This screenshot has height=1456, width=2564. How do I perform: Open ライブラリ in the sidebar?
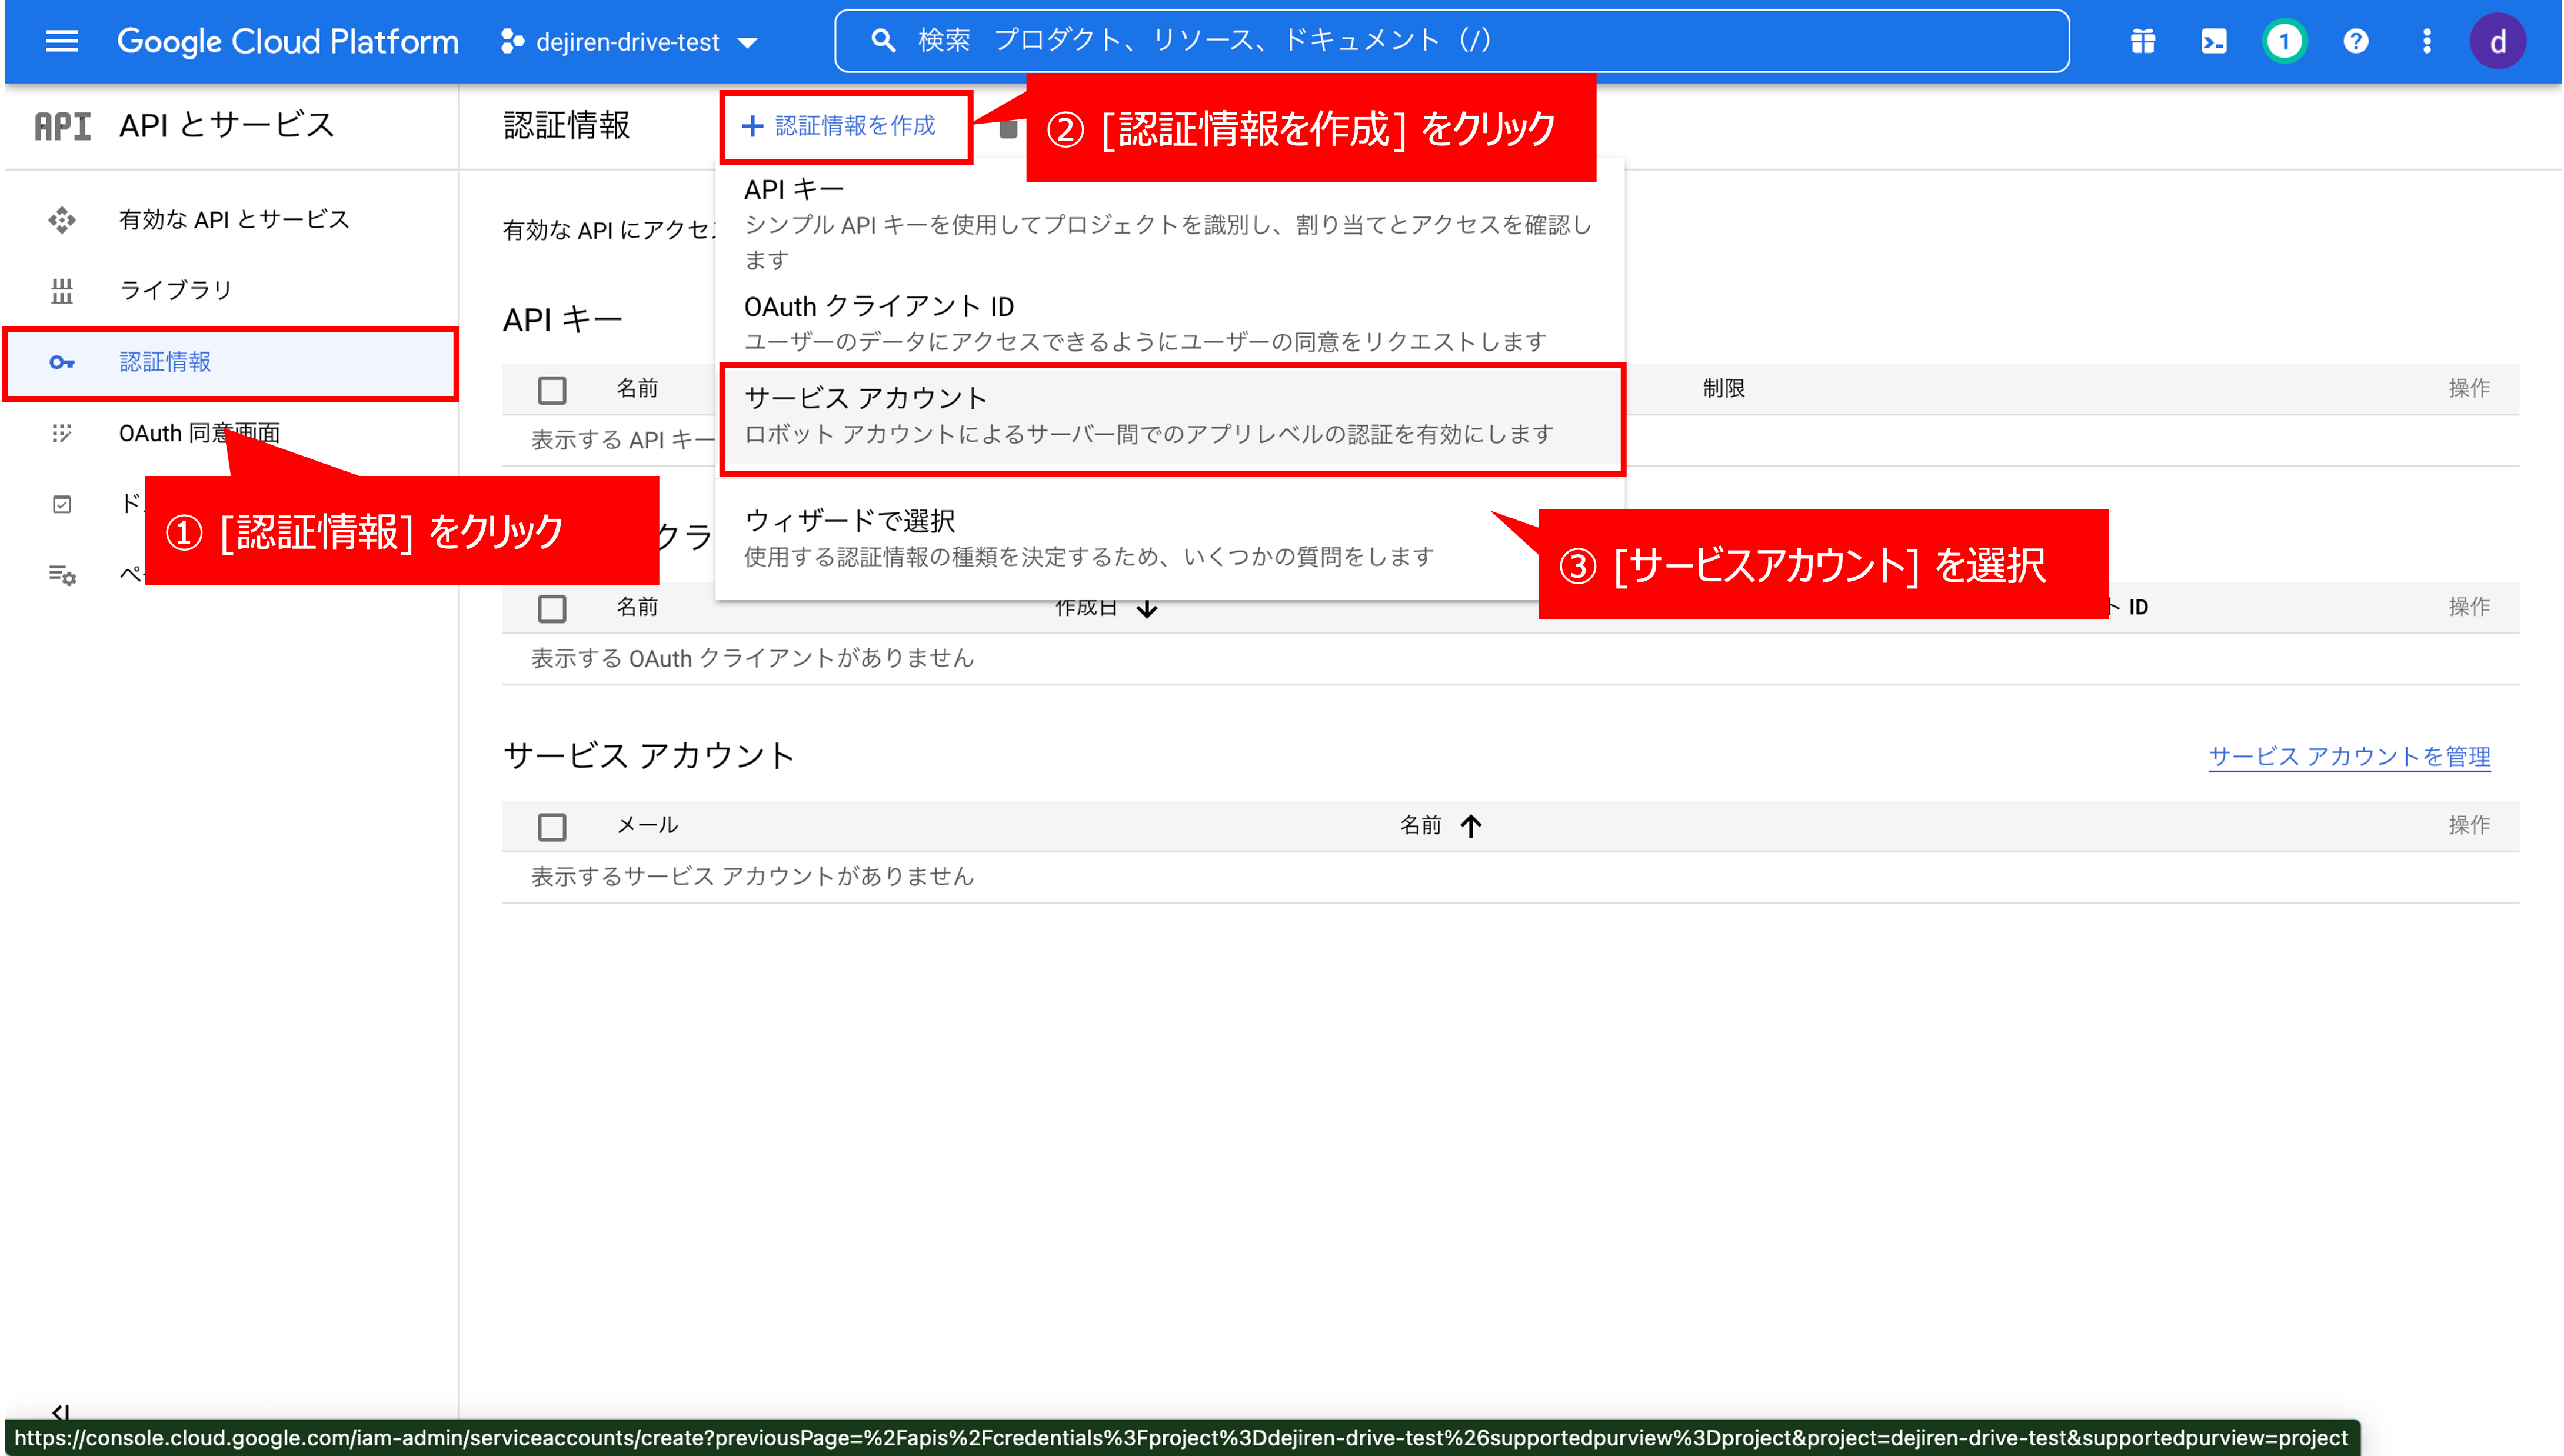point(176,290)
